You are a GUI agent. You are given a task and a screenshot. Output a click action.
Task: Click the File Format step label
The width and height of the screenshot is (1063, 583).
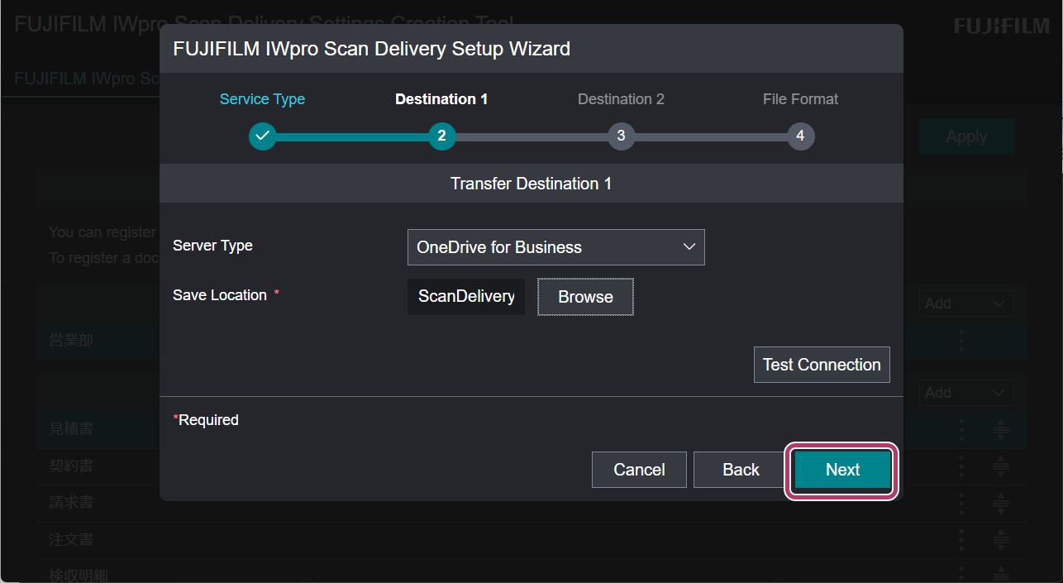tap(800, 99)
